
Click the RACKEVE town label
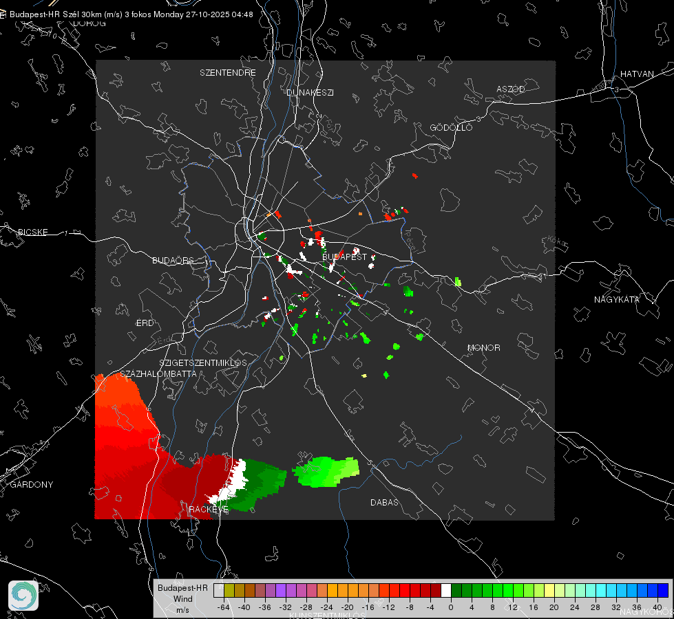click(x=209, y=510)
